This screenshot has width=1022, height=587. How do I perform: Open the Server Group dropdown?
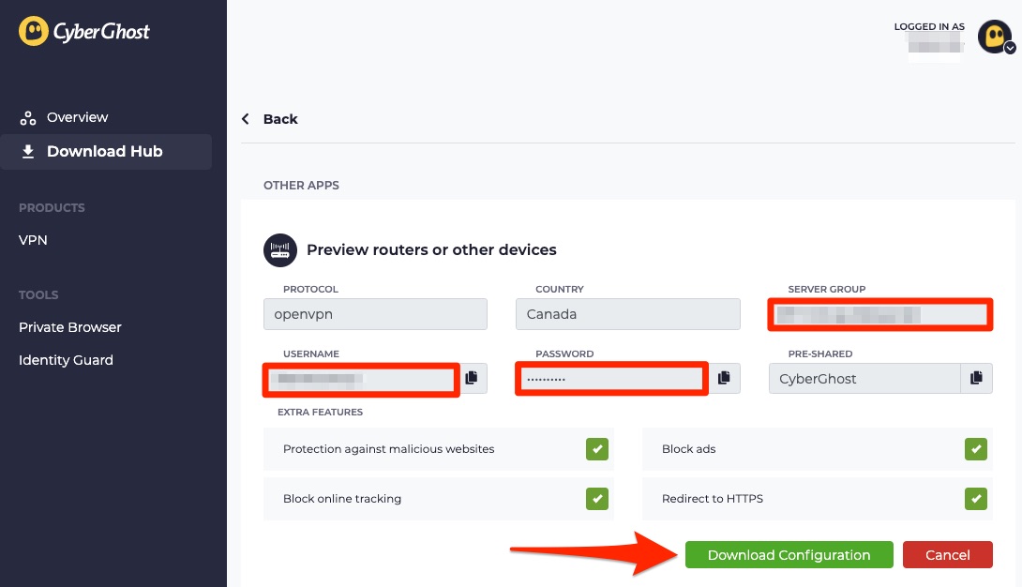879,315
